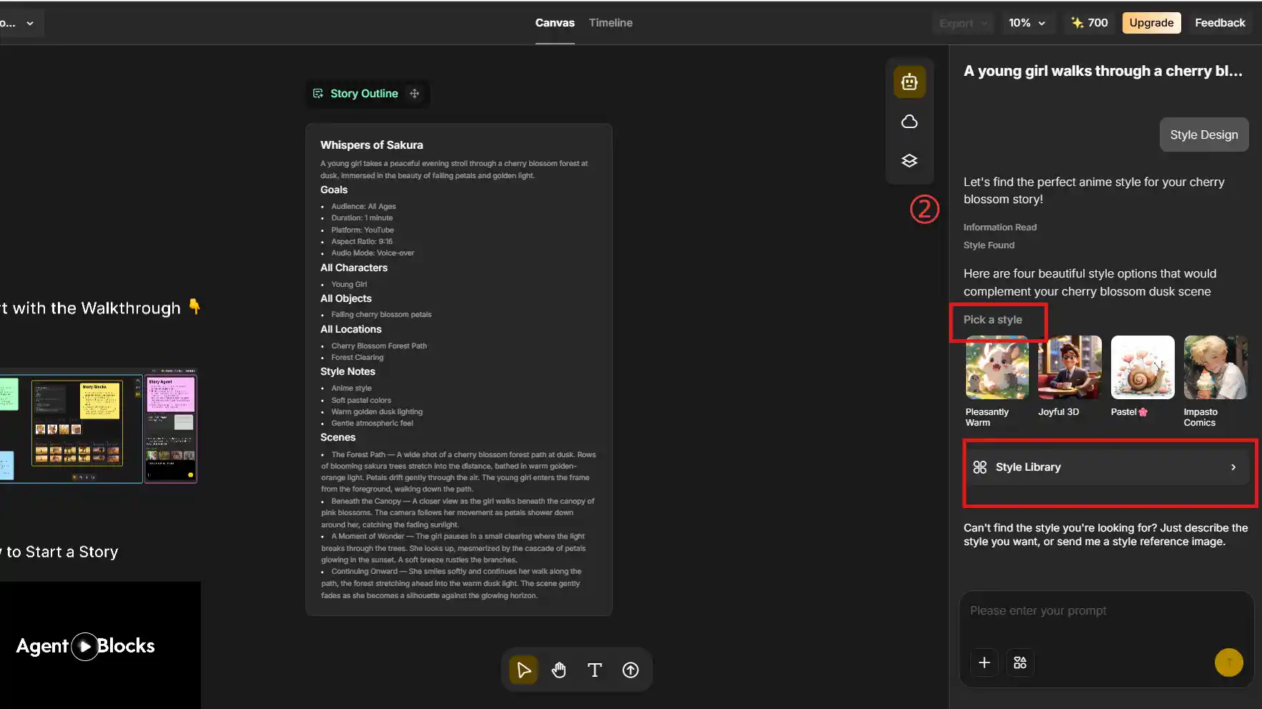Switch to the Canvas tab
This screenshot has width=1262, height=709.
point(555,23)
